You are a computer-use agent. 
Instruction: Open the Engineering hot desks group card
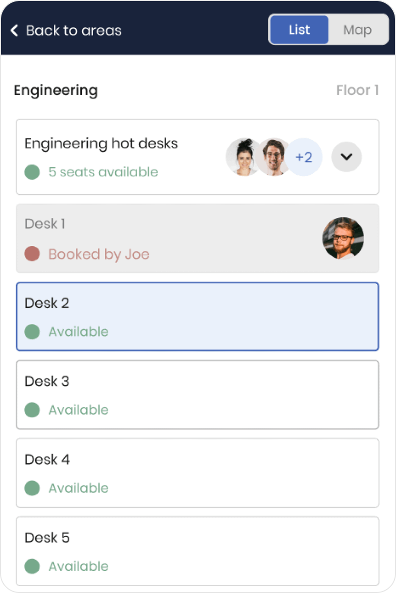[x=198, y=157]
